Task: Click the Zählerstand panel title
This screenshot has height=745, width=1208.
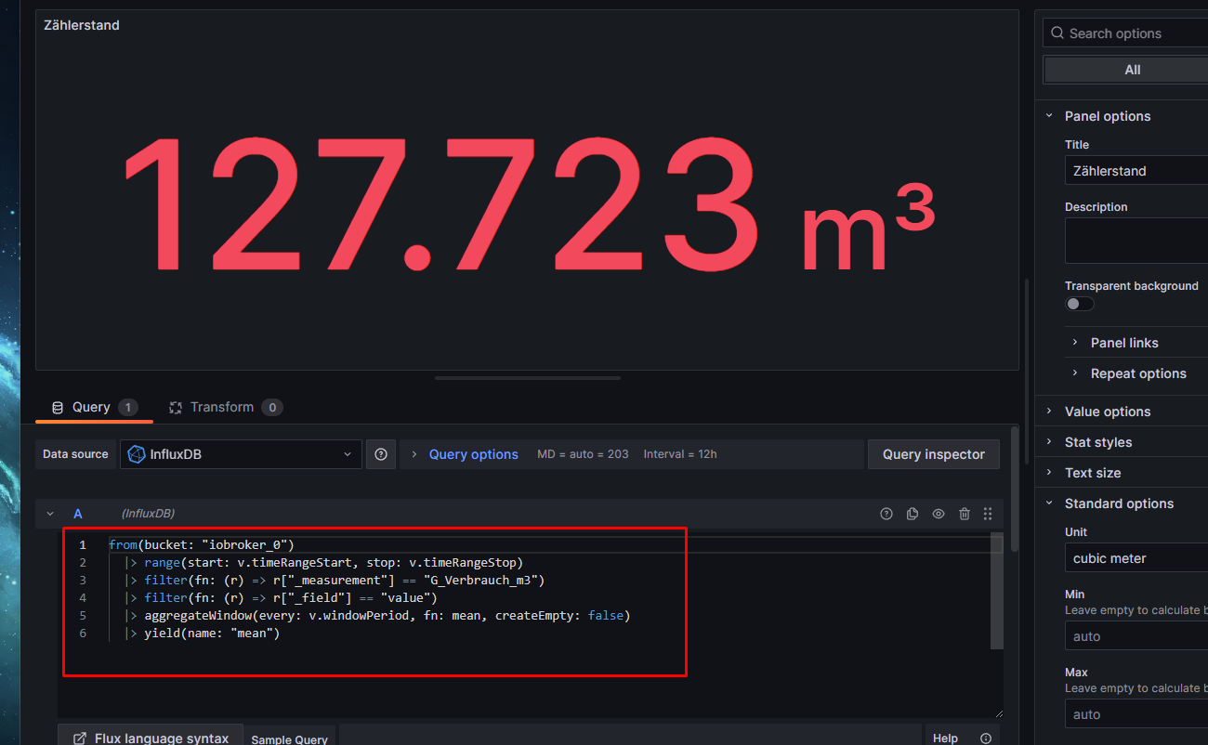Action: 82,25
